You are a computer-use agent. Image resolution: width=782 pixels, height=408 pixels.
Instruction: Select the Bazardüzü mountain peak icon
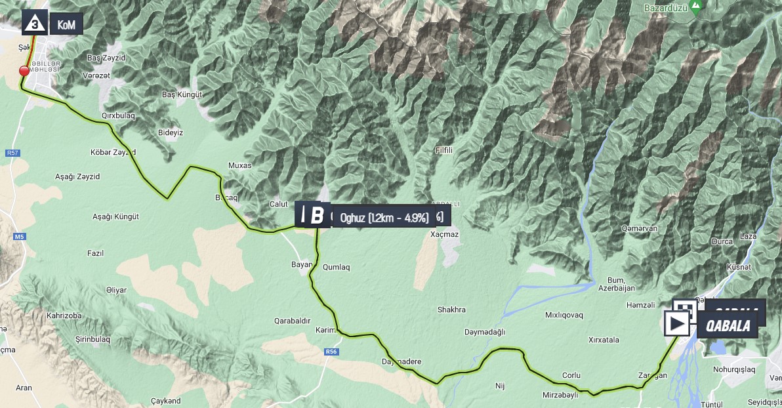point(695,7)
